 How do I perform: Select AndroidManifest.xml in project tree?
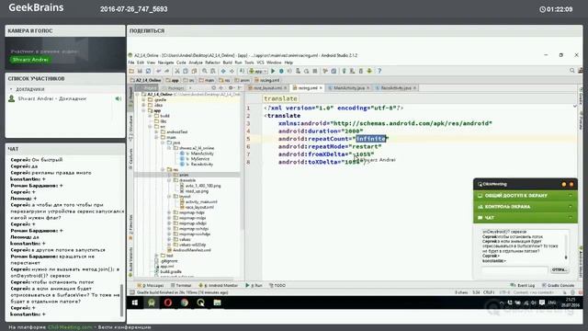pyautogui.click(x=189, y=250)
